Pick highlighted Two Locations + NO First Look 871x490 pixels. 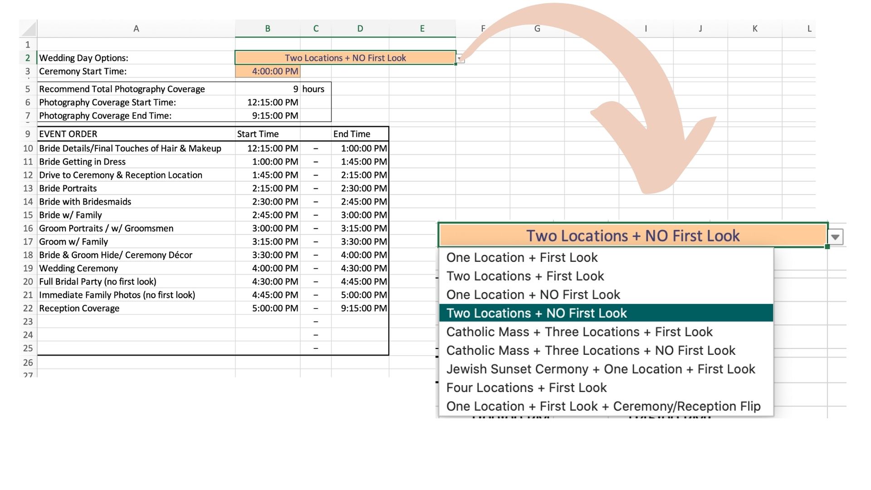[536, 313]
